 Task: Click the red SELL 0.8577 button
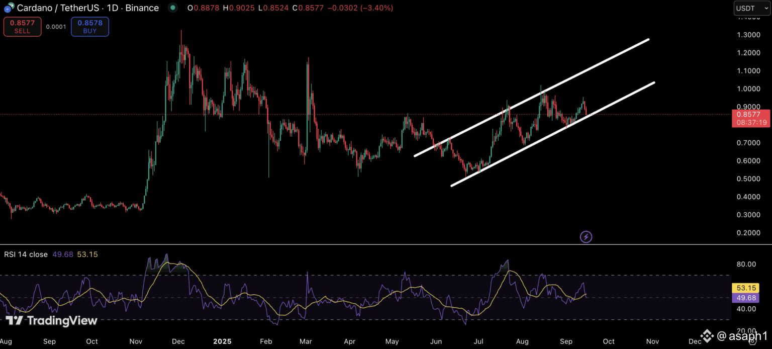[x=23, y=27]
